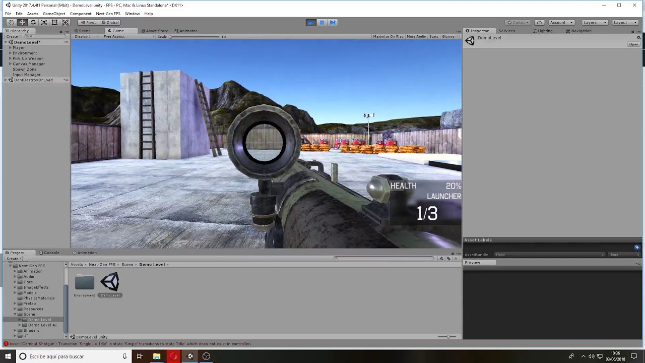
Task: Click the Inspector gear settings icon
Action: 639,37
